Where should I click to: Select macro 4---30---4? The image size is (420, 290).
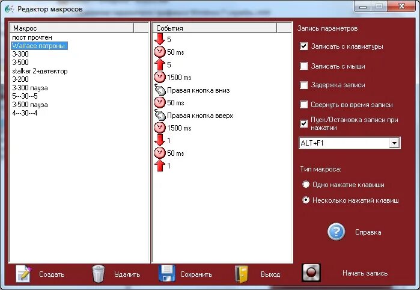(25, 113)
